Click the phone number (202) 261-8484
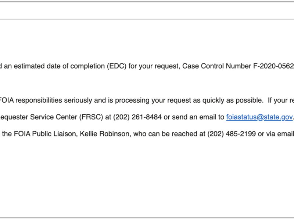Screen dimensions: 294x220 click(138, 117)
